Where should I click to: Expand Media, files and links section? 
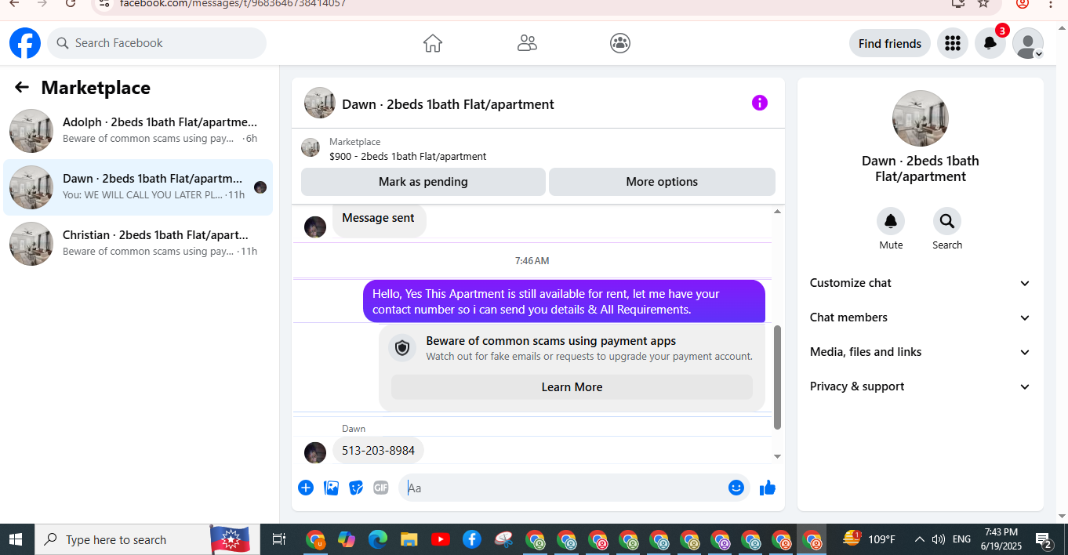pos(921,352)
